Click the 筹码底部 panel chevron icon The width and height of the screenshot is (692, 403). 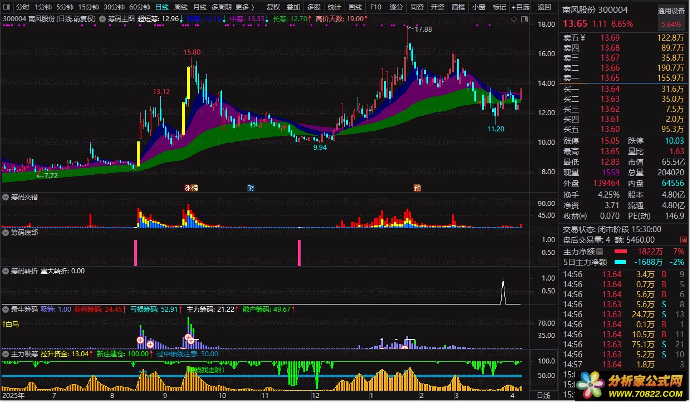coord(6,233)
